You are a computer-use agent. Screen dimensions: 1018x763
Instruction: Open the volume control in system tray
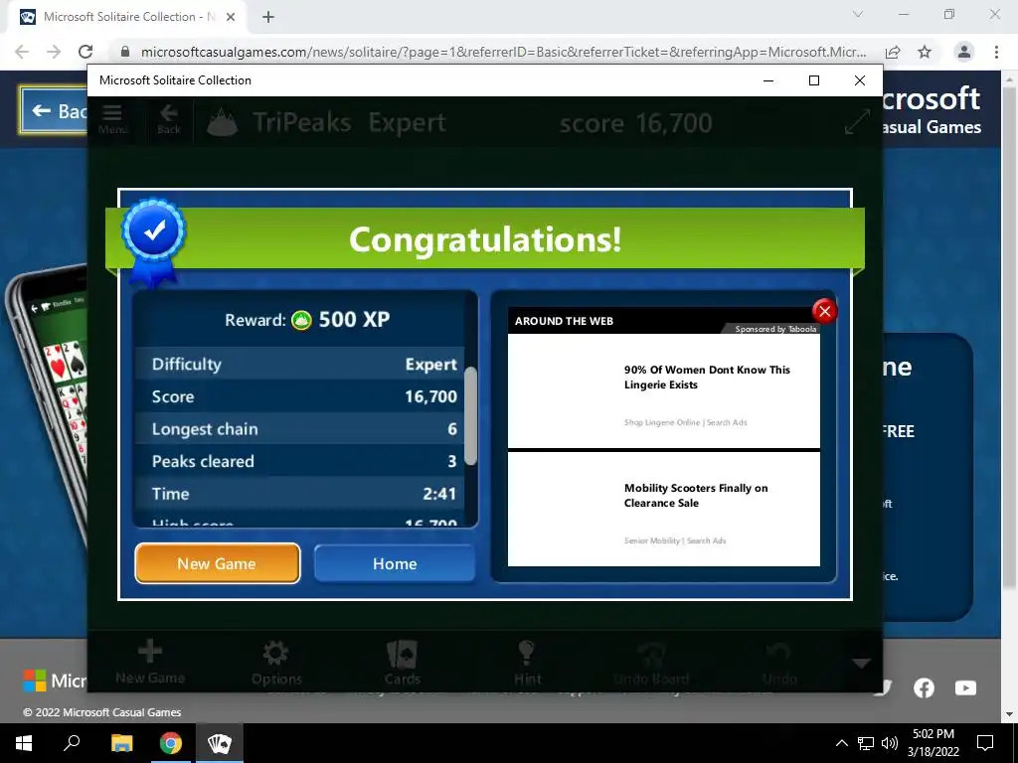pos(890,743)
